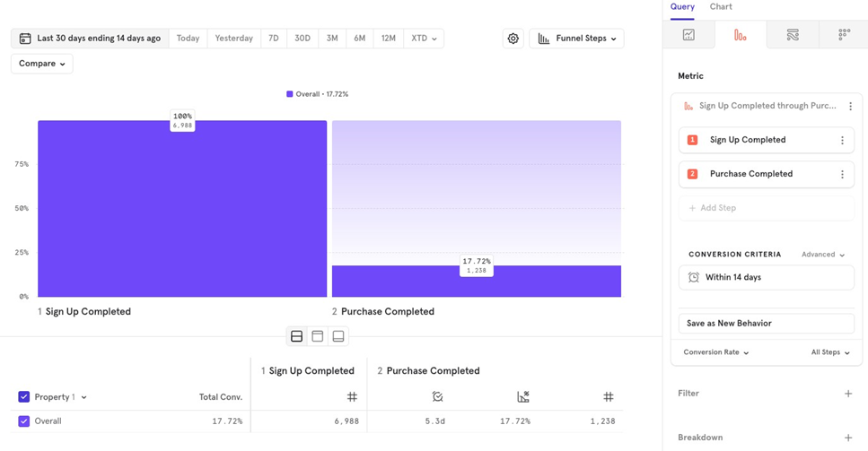868x451 pixels.
Task: Set the date range to 30D
Action: click(302, 39)
